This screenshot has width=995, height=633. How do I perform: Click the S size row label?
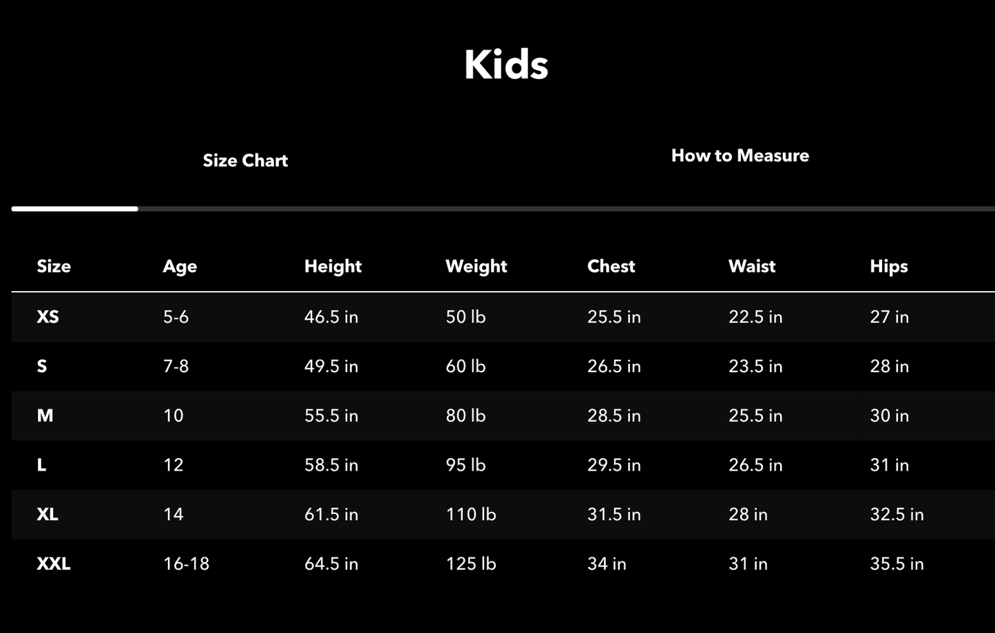point(42,366)
